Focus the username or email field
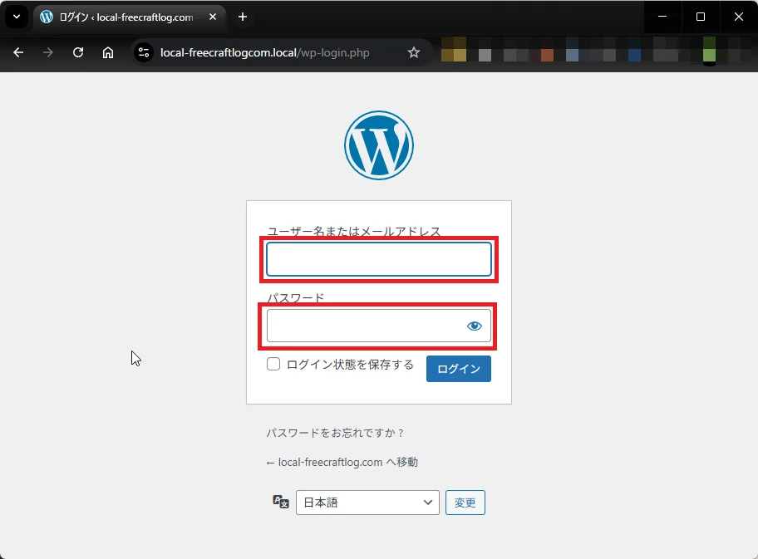 coord(379,259)
